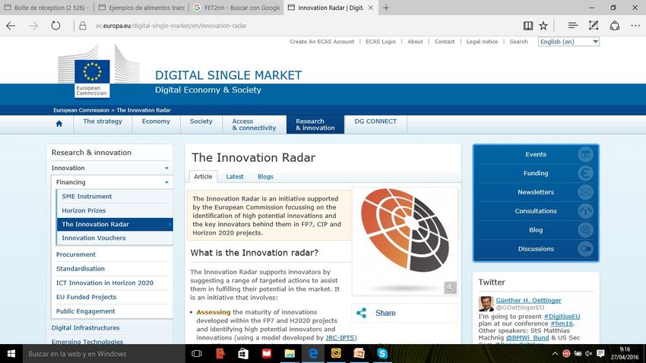Click the ECAS Login link
This screenshot has width=646, height=363.
[381, 42]
